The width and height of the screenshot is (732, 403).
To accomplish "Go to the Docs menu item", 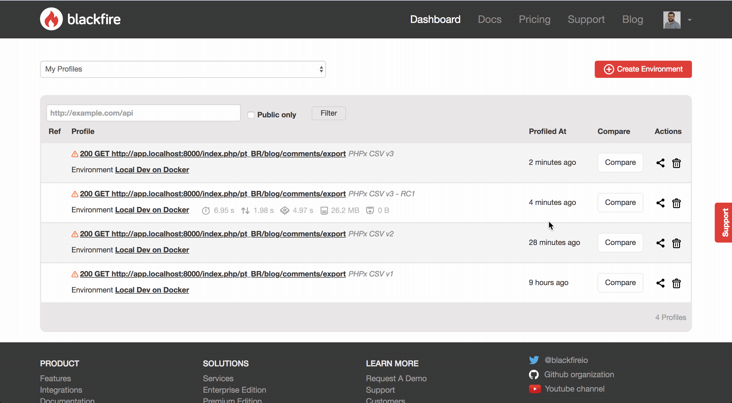I will (490, 19).
